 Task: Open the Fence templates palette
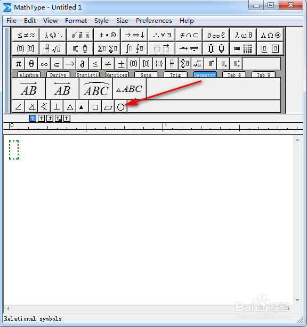coord(26,49)
